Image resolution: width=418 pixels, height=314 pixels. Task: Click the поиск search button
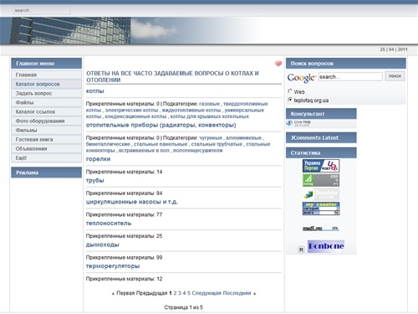point(395,76)
